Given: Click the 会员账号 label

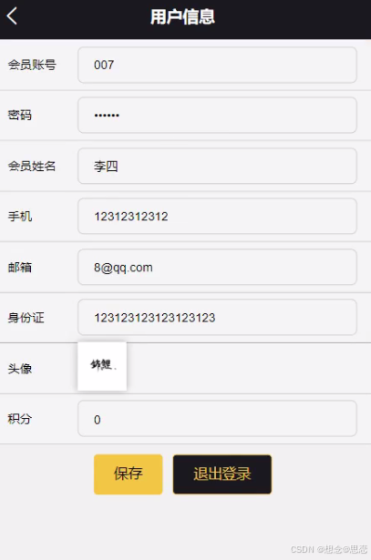Looking at the screenshot, I should pyautogui.click(x=32, y=65).
